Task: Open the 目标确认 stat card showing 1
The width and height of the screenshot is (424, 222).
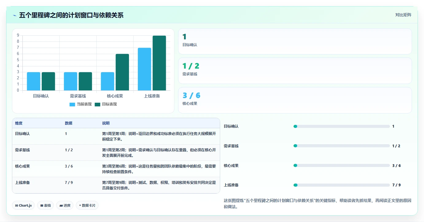Action: [295, 42]
